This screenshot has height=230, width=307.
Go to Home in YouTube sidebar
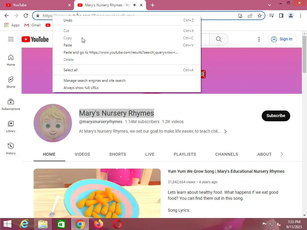point(11,60)
